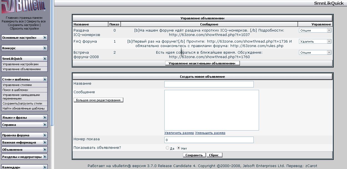Open Управление замещаемыми переменными item
This screenshot has width=347, height=169.
click(x=24, y=97)
